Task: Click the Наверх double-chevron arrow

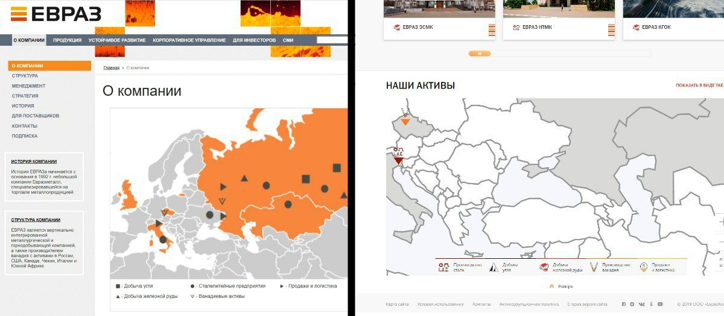Action: (551, 287)
